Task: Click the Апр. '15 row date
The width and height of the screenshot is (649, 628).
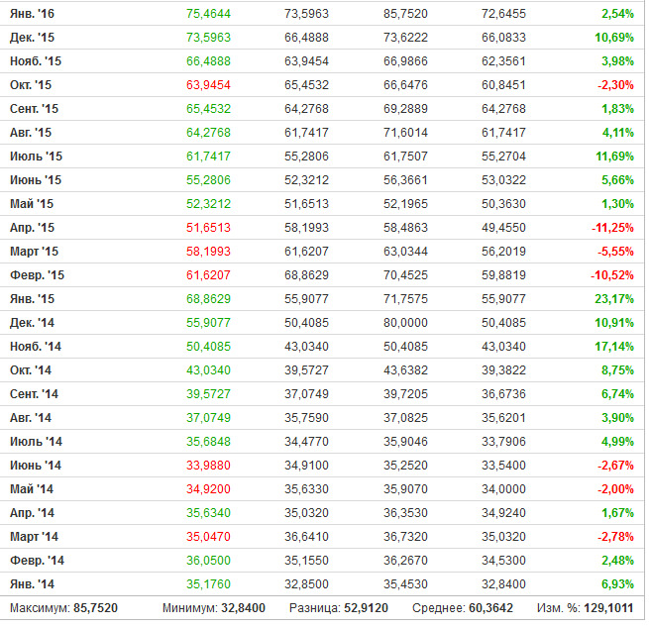Action: (32, 228)
